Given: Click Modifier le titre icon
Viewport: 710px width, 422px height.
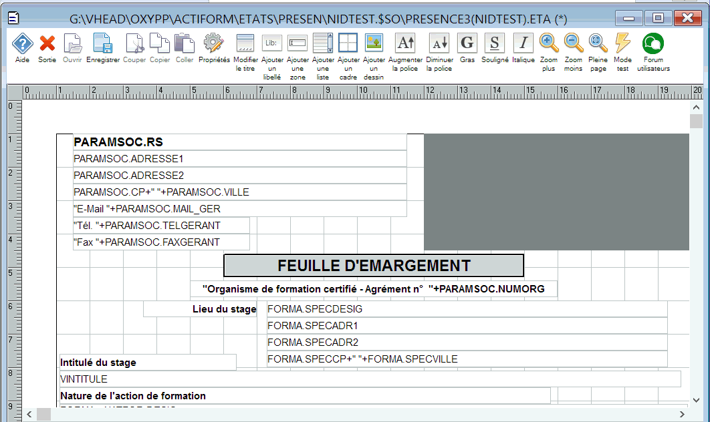Looking at the screenshot, I should point(245,43).
